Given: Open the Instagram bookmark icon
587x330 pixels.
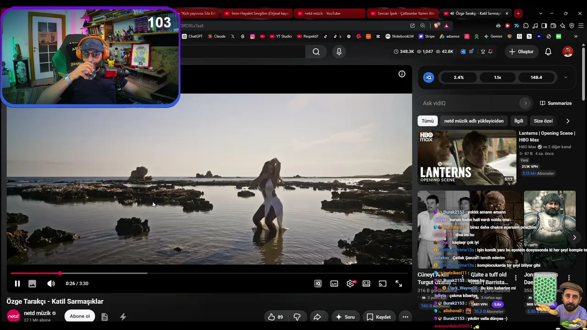Looking at the screenshot, I should tap(252, 36).
